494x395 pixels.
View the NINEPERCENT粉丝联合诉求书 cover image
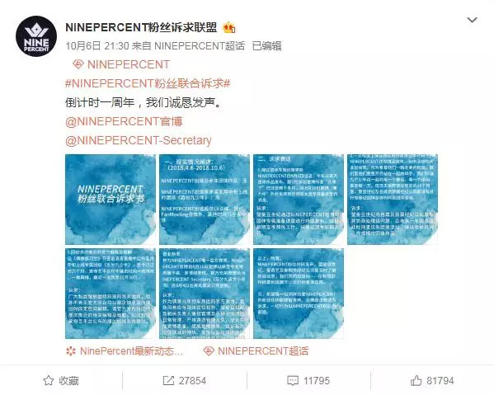pos(111,200)
